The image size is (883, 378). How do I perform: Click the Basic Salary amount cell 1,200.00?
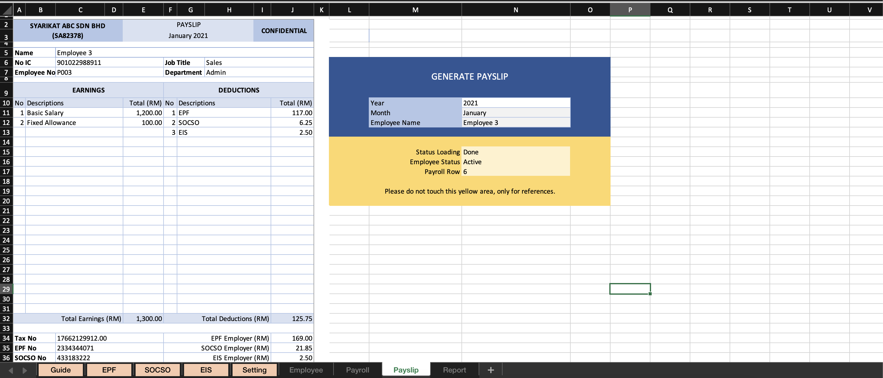143,113
